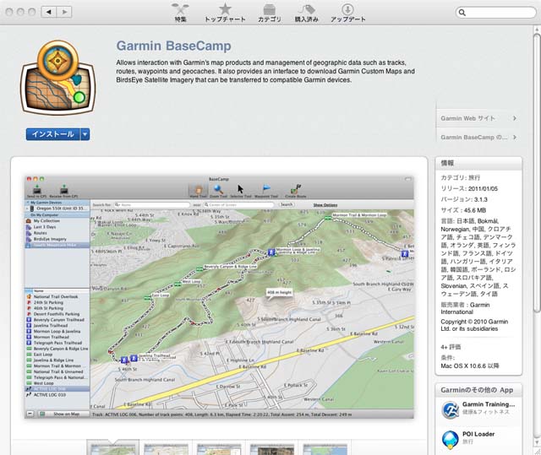Image resolution: width=541 pixels, height=455 pixels.
Task: Click the 販売業者: Garmin International text
Action: click(465, 308)
